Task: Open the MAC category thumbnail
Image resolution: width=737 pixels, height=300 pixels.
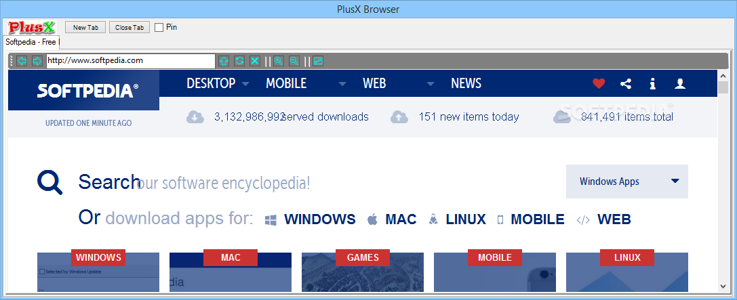Action: click(231, 272)
